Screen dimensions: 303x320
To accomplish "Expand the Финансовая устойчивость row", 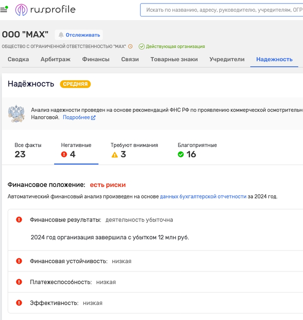I will [x=155, y=261].
